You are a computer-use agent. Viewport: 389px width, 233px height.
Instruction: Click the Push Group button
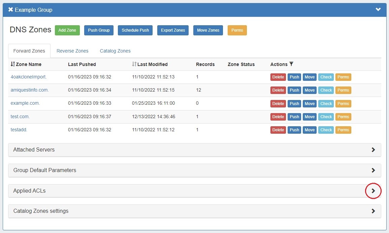click(99, 30)
